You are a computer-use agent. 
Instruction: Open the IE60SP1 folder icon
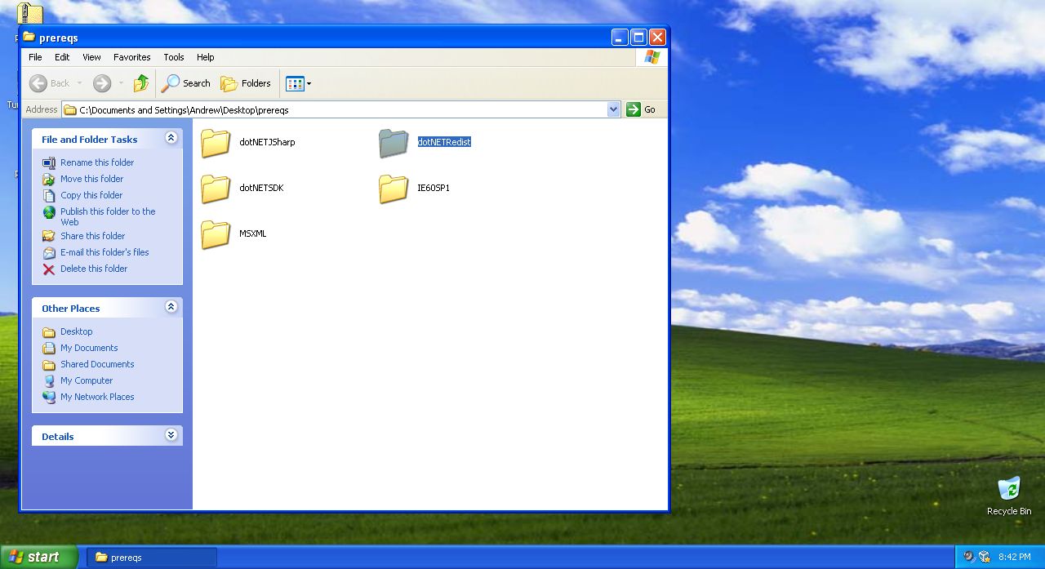tap(394, 189)
